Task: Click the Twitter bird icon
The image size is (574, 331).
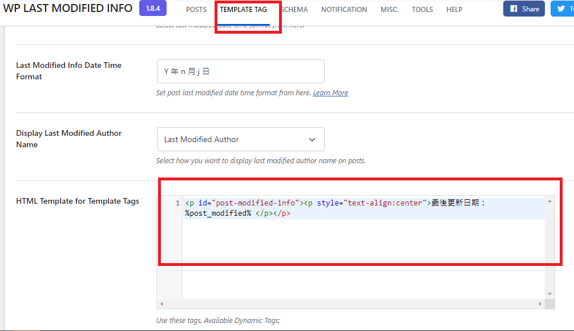Action: tap(561, 9)
